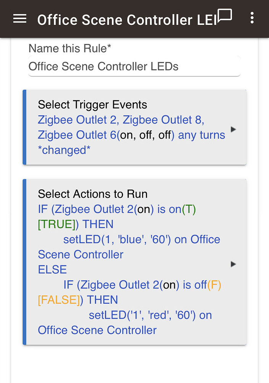Open the hamburger navigation menu
This screenshot has width=269, height=383.
(19, 19)
